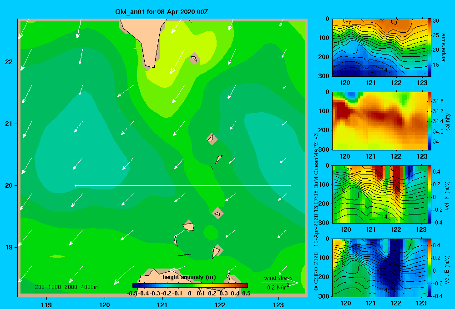The height and width of the screenshot is (309, 455).
Task: Click the vertical "salinity" axis label
Action: pyautogui.click(x=448, y=122)
